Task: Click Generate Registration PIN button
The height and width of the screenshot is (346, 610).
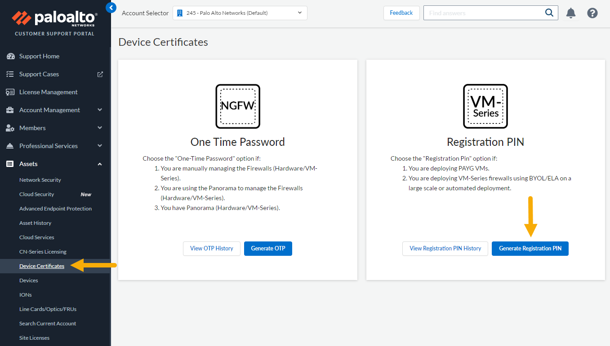Action: point(530,249)
